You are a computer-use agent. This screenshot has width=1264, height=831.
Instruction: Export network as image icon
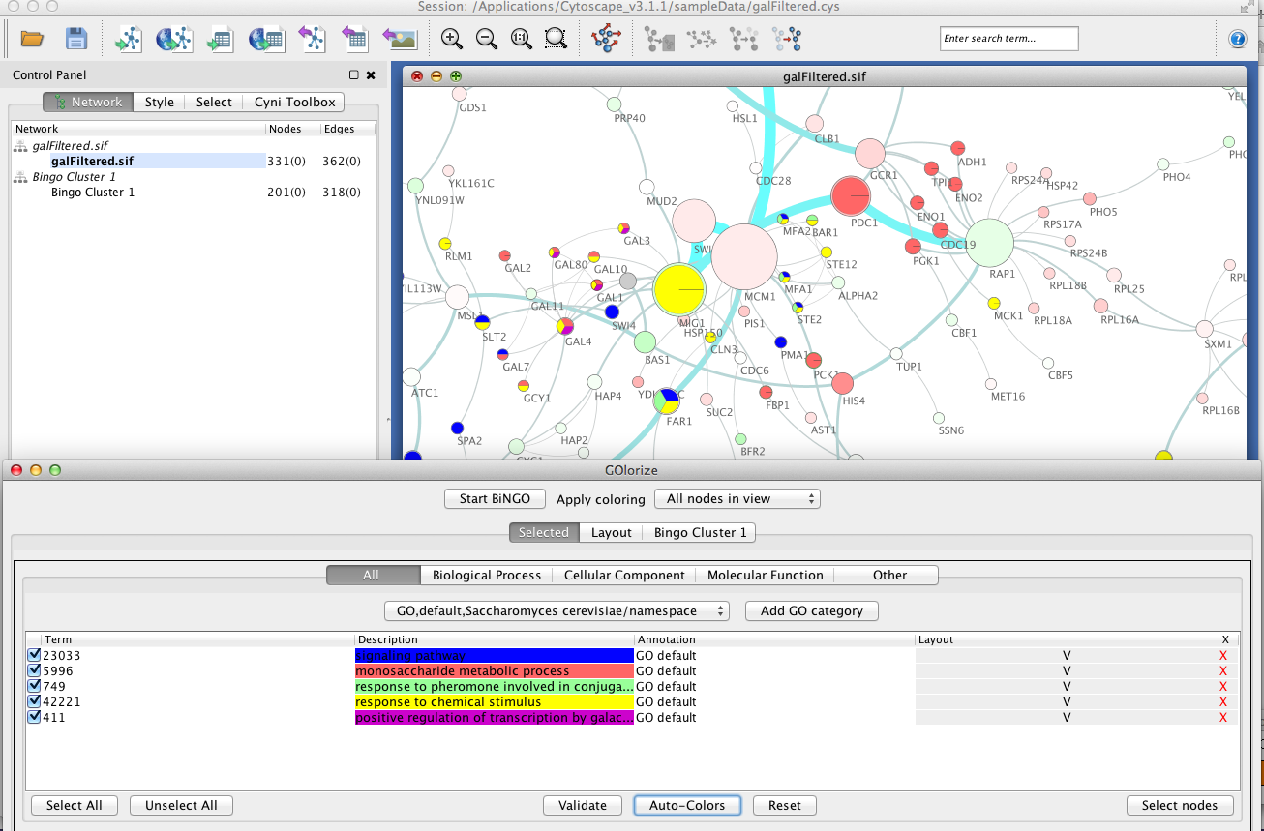[x=400, y=39]
